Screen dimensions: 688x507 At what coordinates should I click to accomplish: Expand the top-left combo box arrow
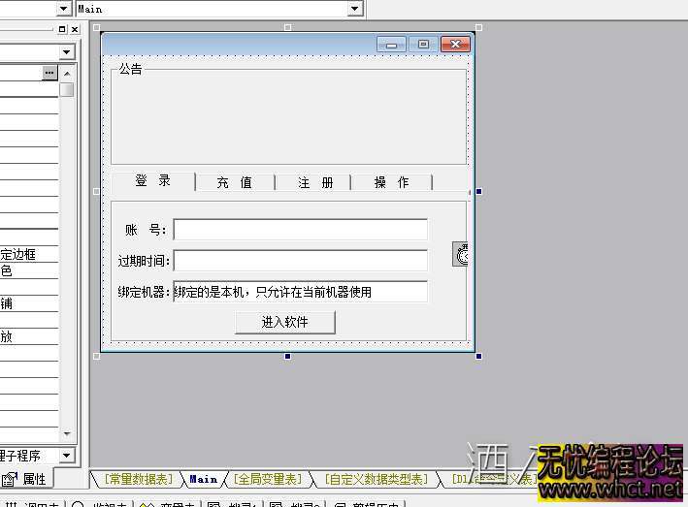click(x=64, y=9)
